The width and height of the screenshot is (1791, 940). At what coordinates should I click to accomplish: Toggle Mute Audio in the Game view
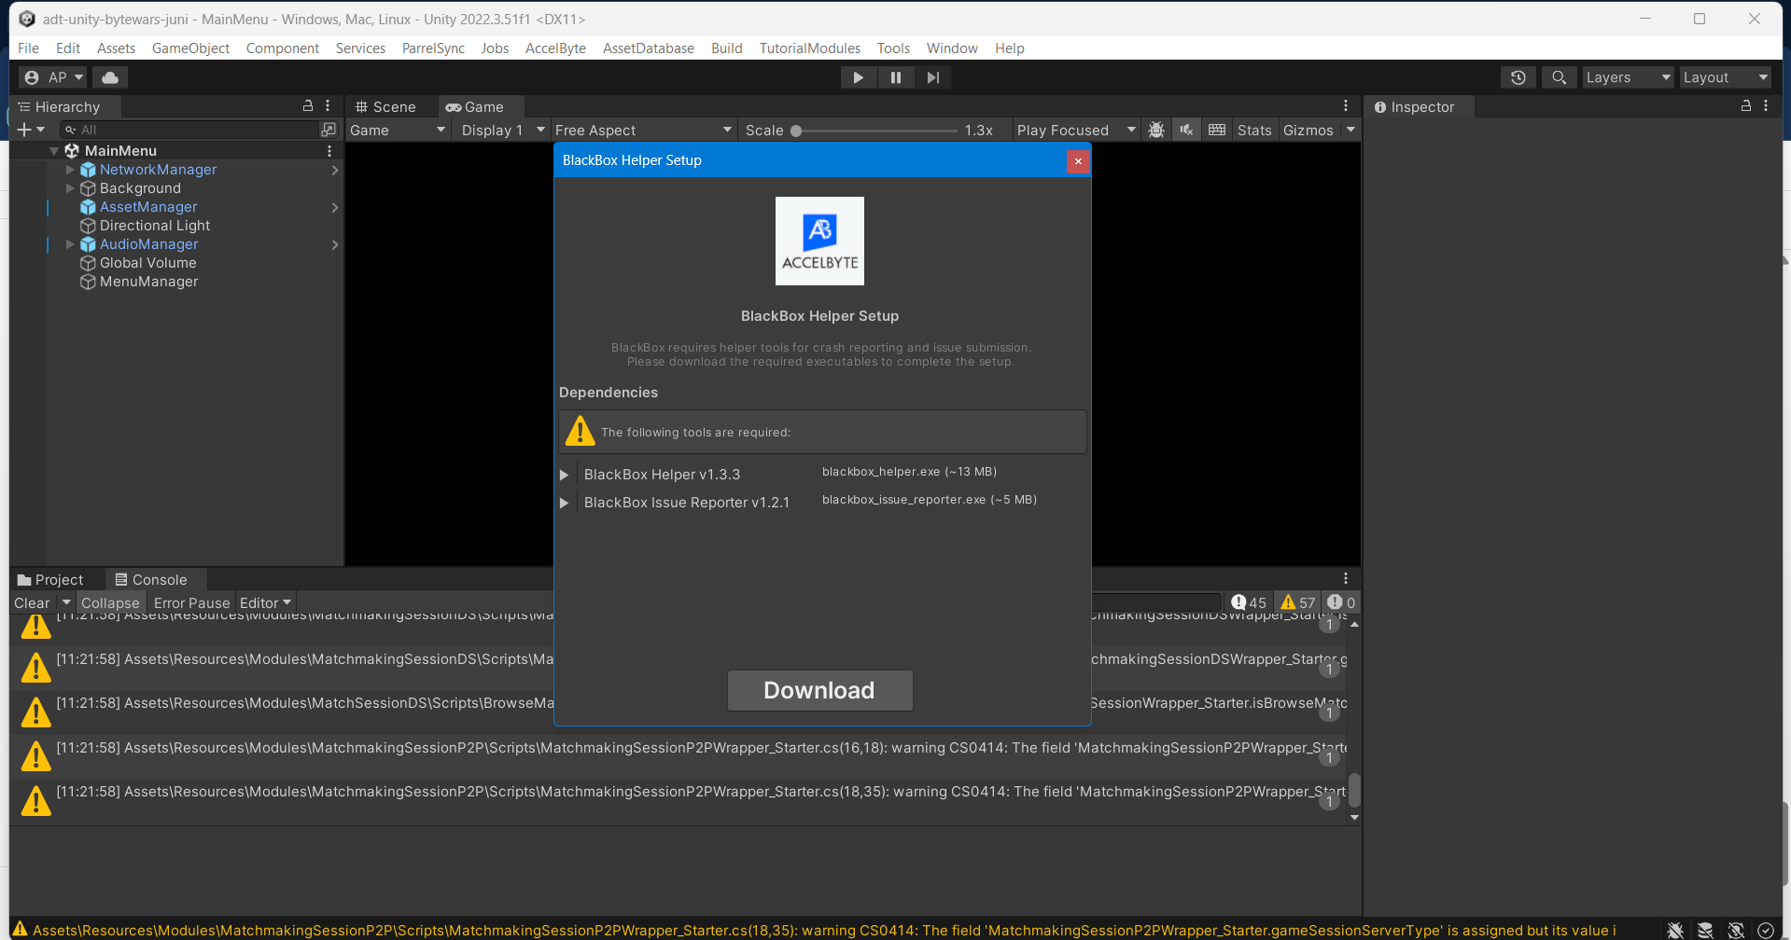pos(1185,130)
